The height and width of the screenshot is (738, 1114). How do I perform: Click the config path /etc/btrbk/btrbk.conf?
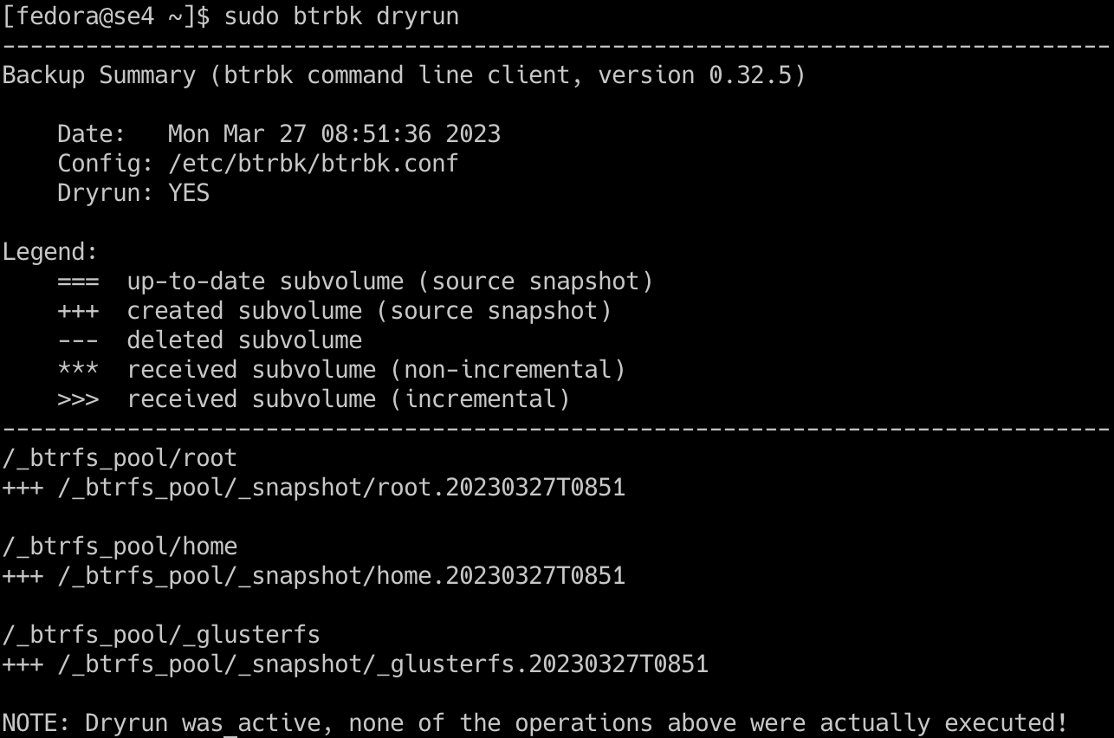click(313, 164)
